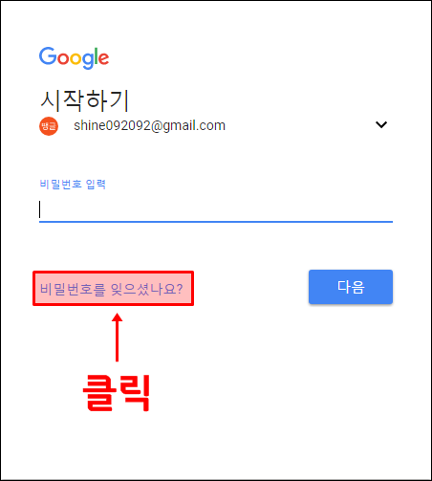Viewport: 432px width, 481px height.
Task: Click the blinking text cursor in password field
Action: [x=40, y=209]
